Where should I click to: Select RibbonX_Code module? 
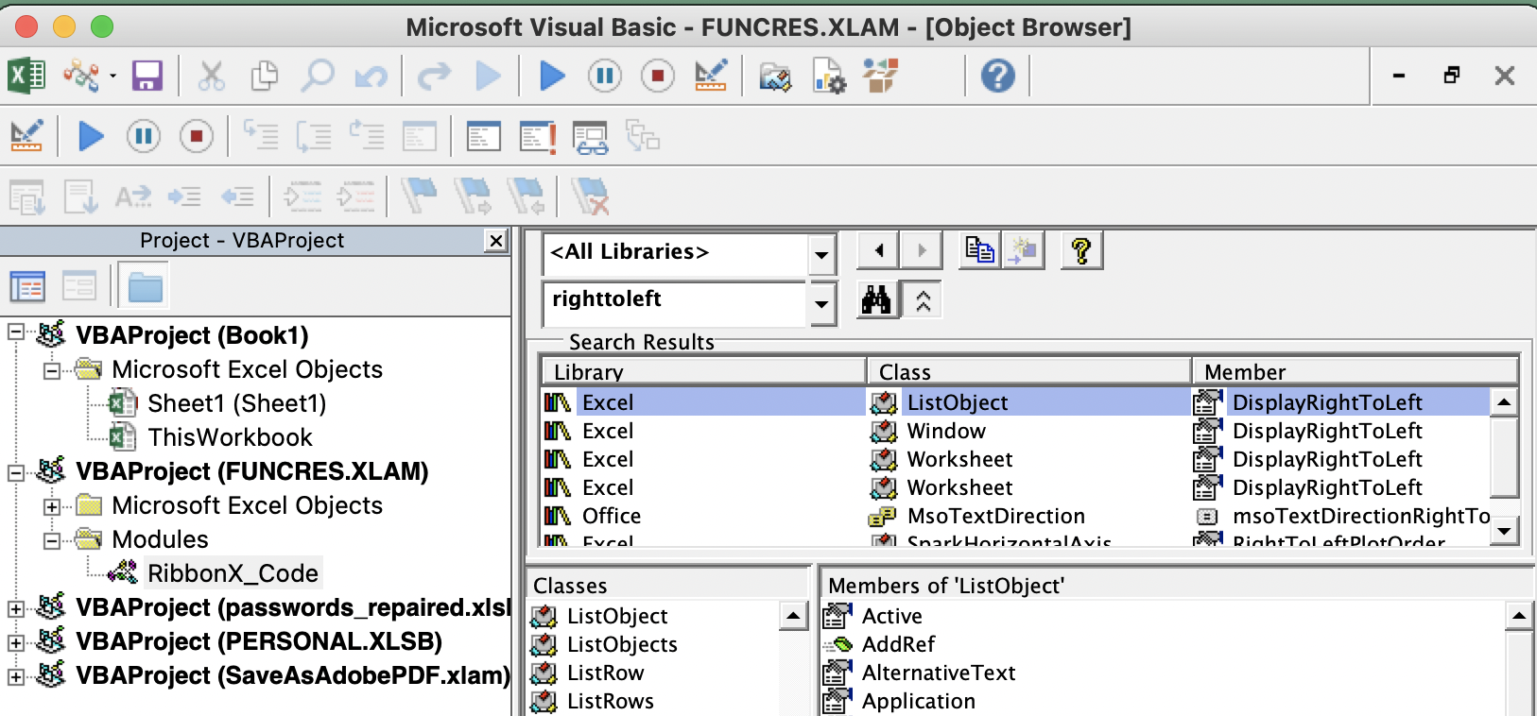(233, 573)
